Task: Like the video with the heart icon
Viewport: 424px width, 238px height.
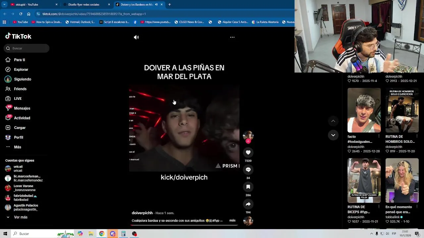Action: (x=248, y=152)
